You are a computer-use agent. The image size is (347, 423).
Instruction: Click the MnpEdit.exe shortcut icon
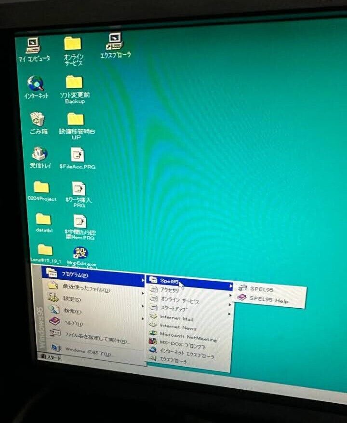80,253
